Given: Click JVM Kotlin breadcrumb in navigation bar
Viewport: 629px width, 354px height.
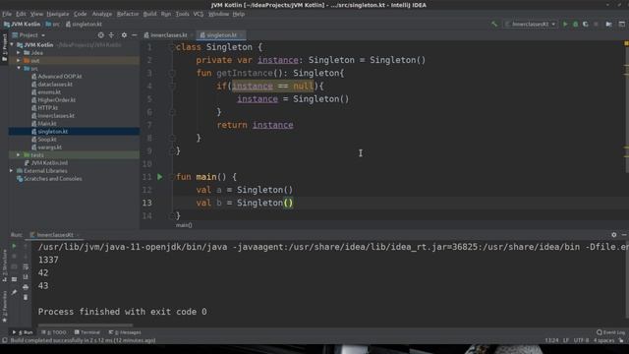Looking at the screenshot, I should coord(22,24).
